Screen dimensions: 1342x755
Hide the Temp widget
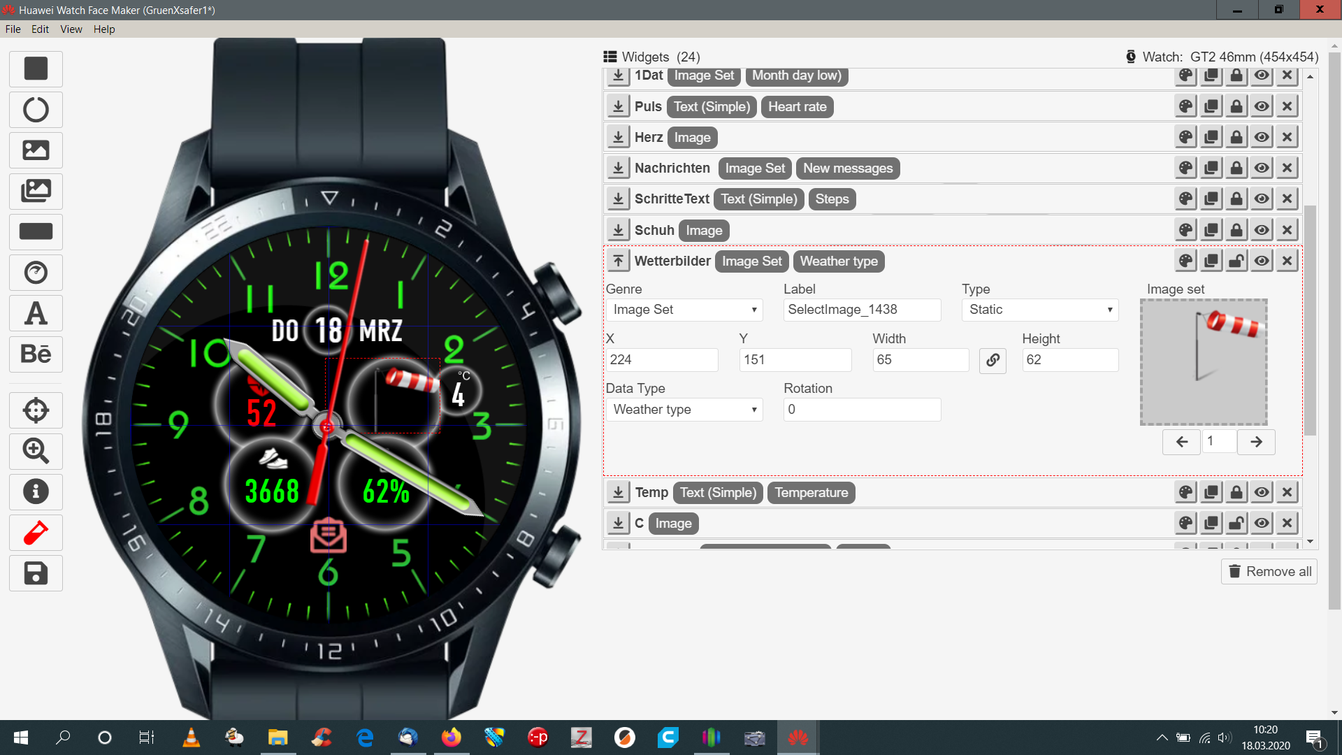coord(1262,492)
